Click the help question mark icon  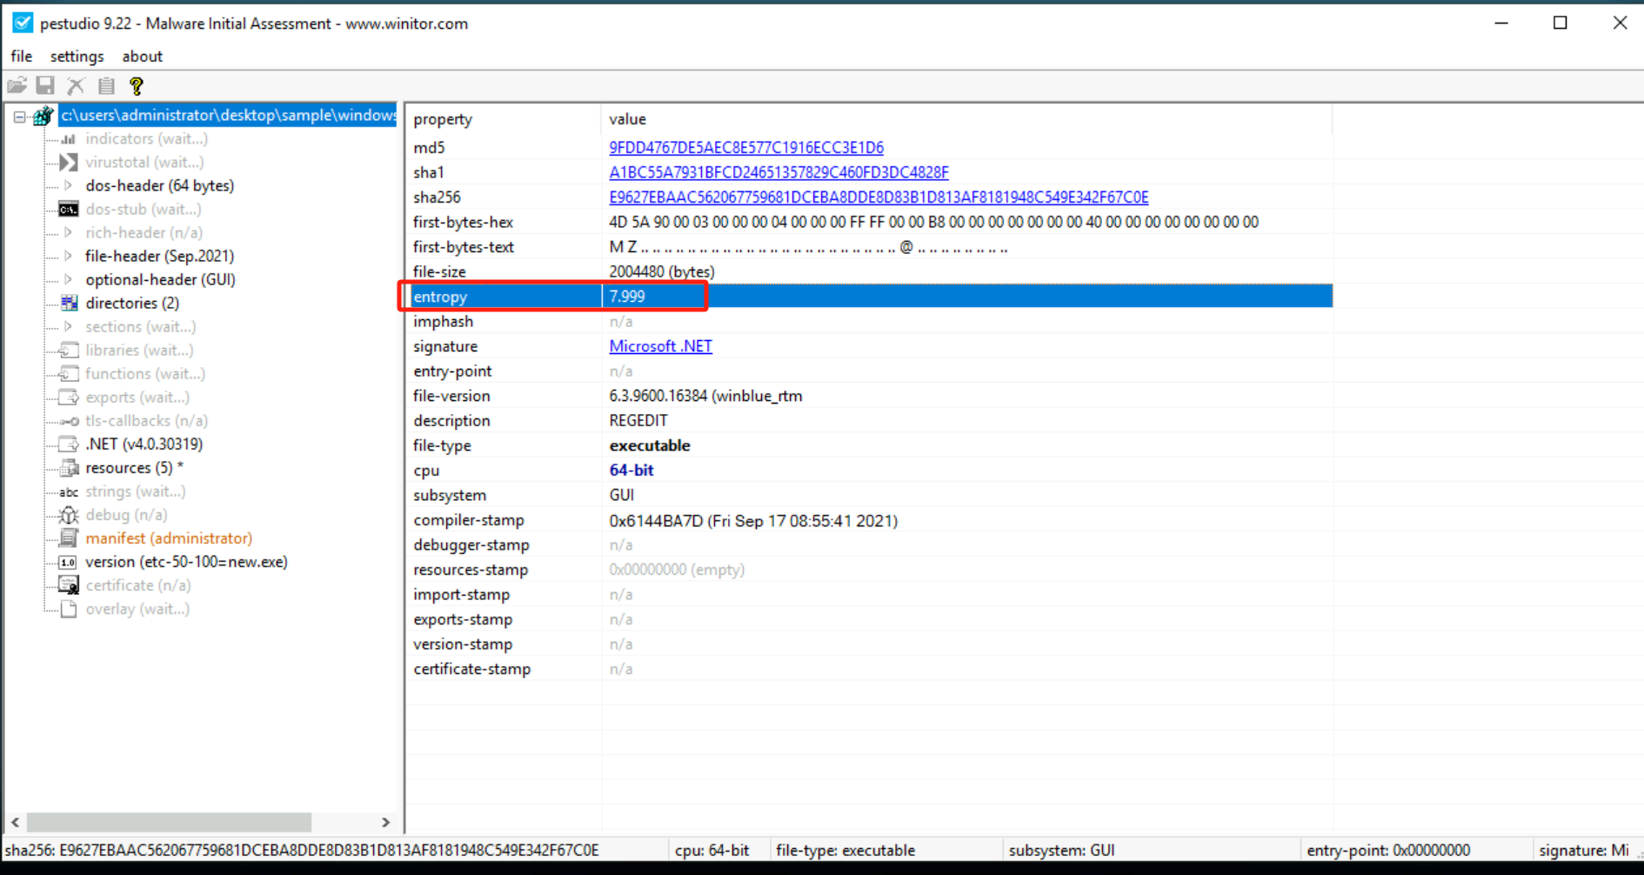click(136, 85)
